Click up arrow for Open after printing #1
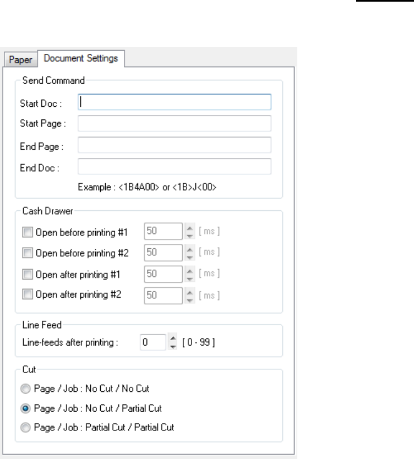Screen dimensions: 414x459 pos(190,271)
